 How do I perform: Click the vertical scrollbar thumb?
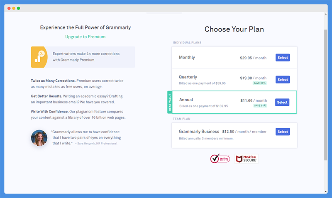coord(326,95)
